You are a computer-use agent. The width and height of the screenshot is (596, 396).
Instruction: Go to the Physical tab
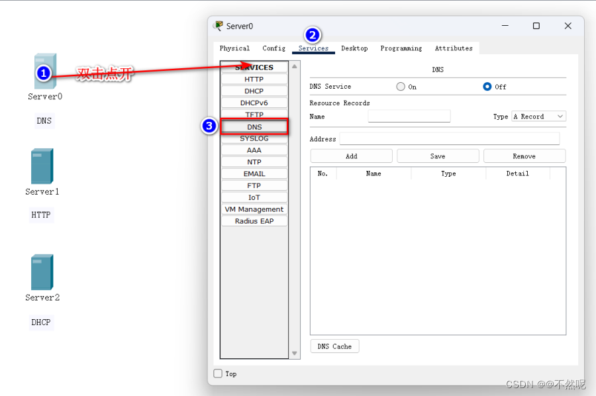(234, 48)
